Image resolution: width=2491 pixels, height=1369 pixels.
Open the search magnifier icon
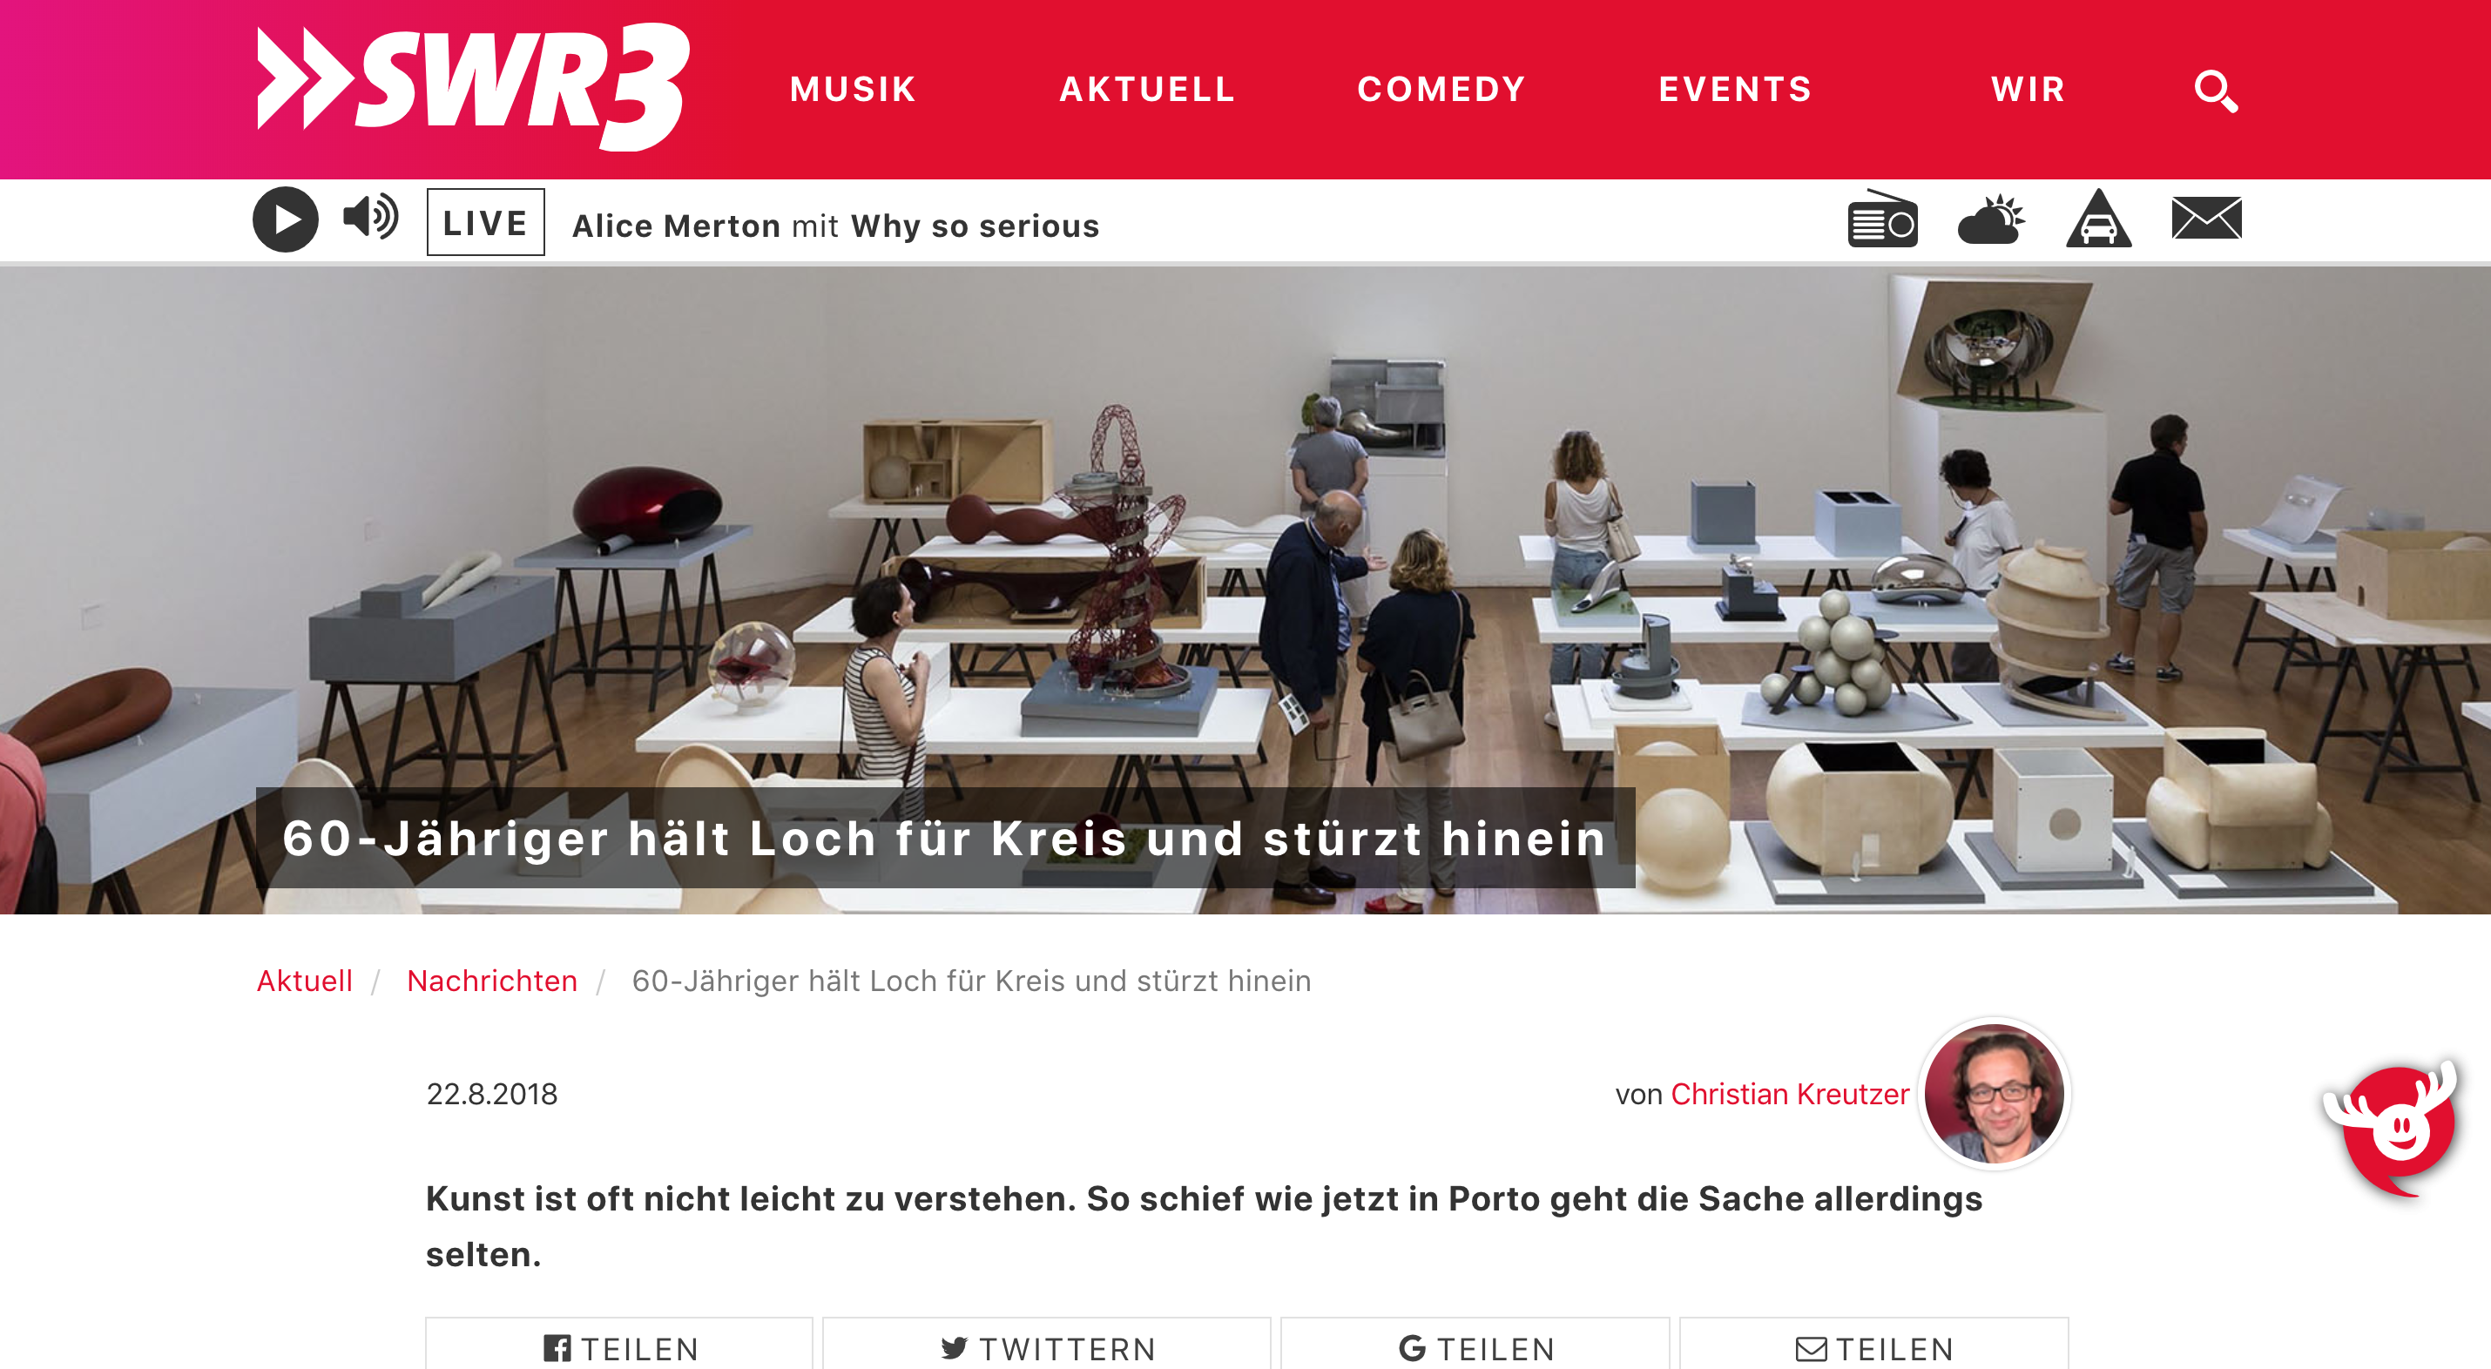[x=2216, y=91]
